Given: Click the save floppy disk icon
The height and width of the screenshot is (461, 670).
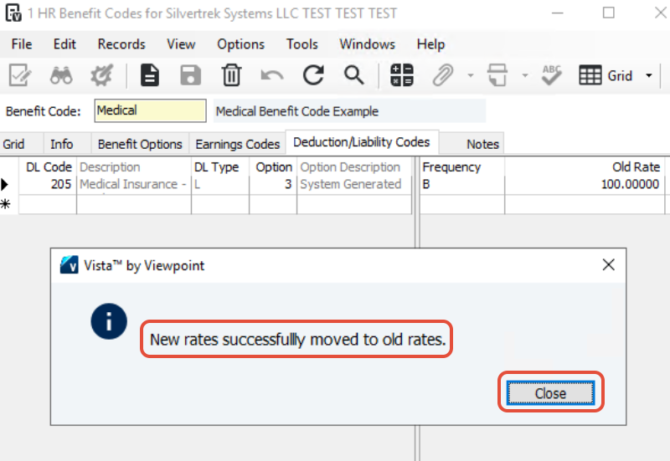Looking at the screenshot, I should (x=191, y=75).
